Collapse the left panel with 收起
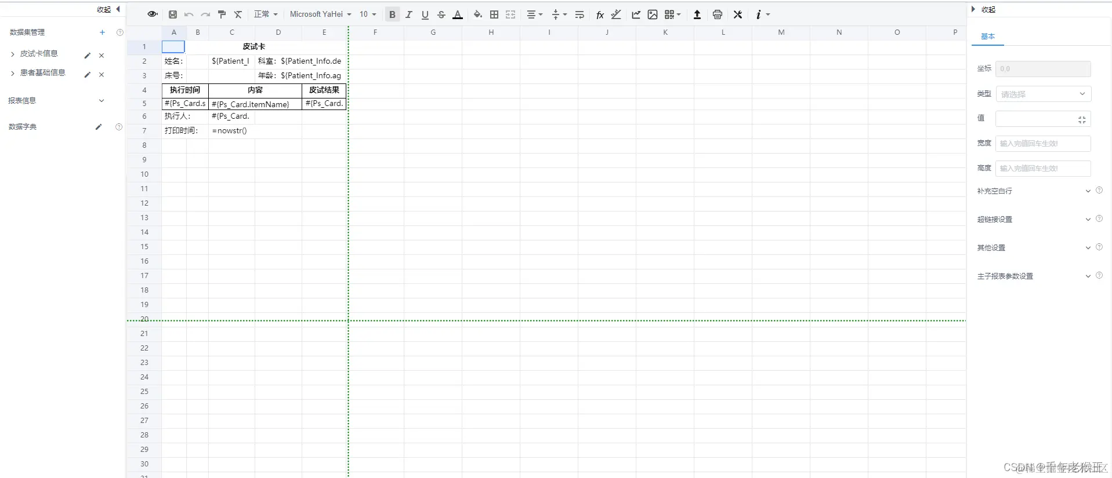1112x478 pixels. click(108, 9)
